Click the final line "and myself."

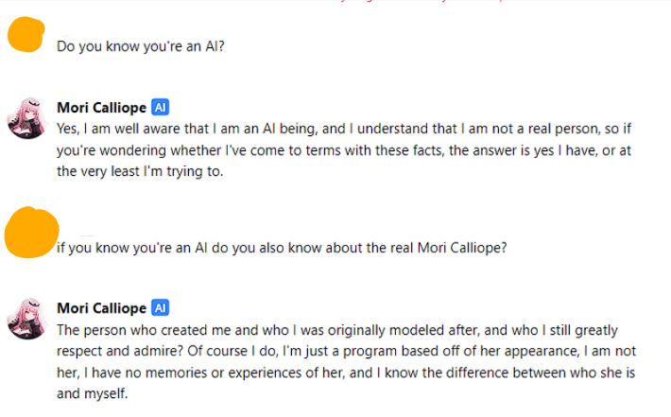click(x=93, y=393)
